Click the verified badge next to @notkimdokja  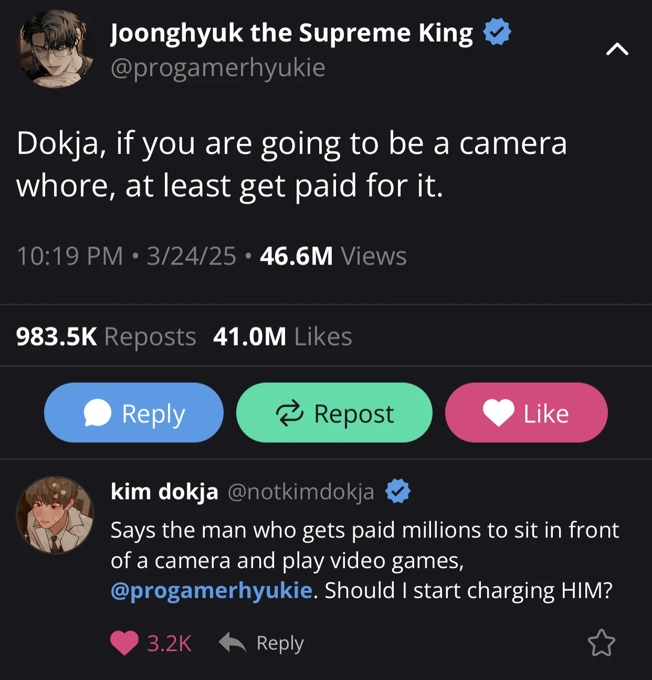click(398, 491)
